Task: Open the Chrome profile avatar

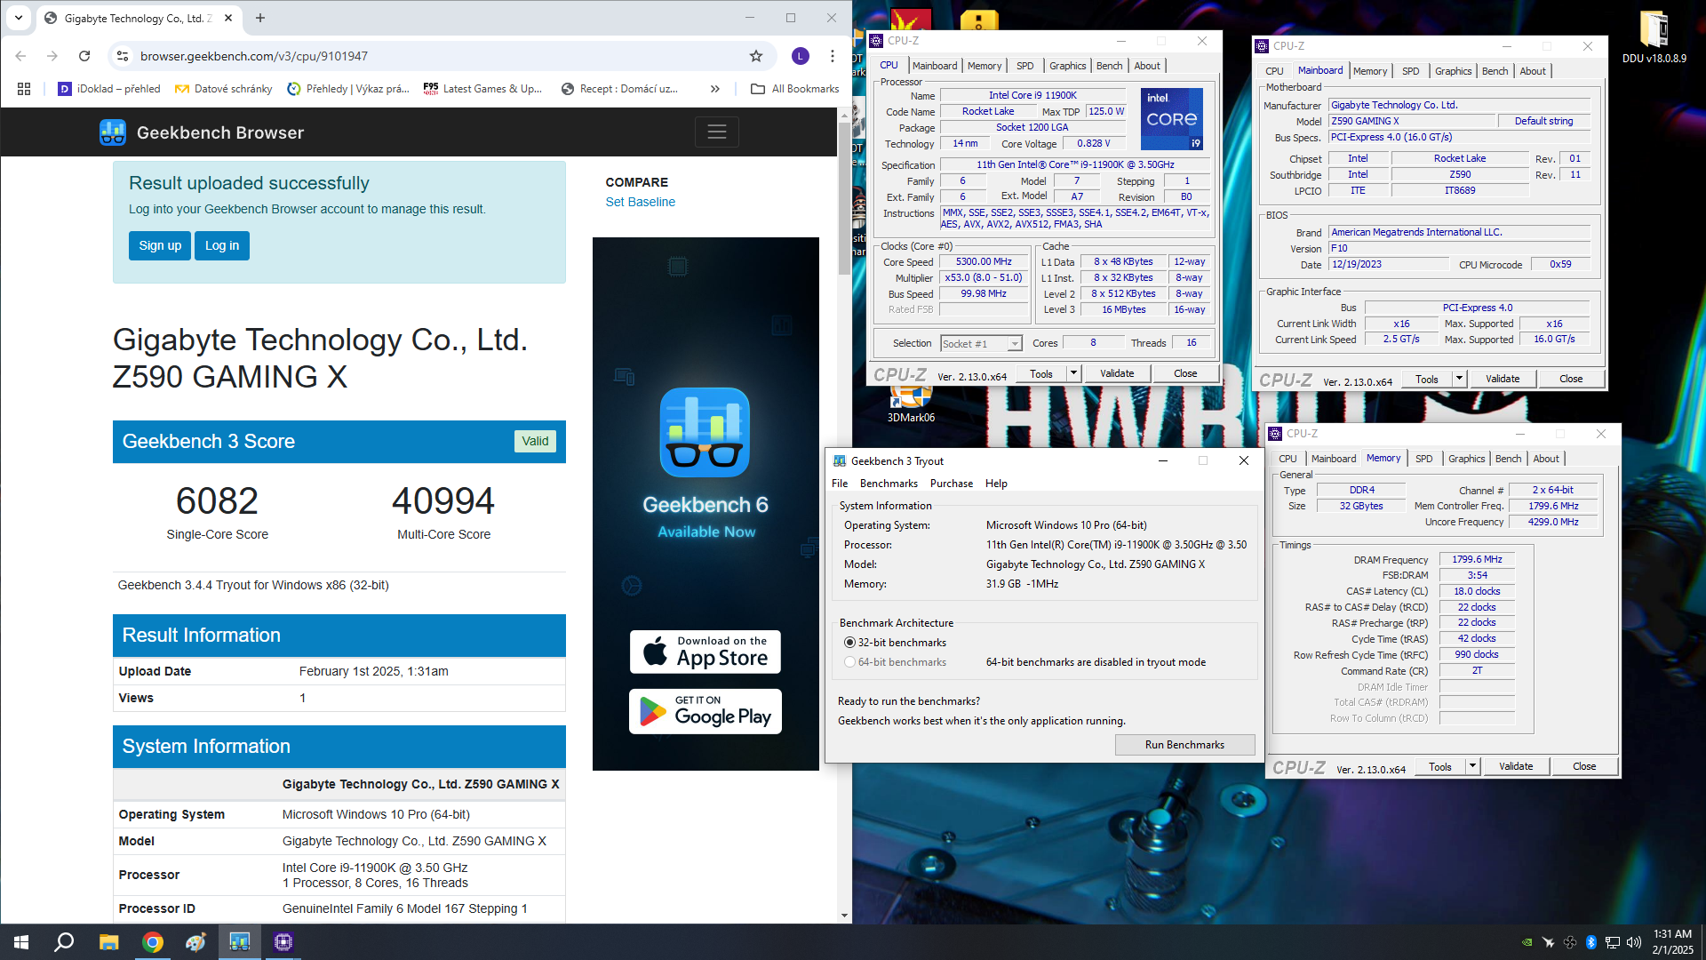Action: (x=801, y=56)
